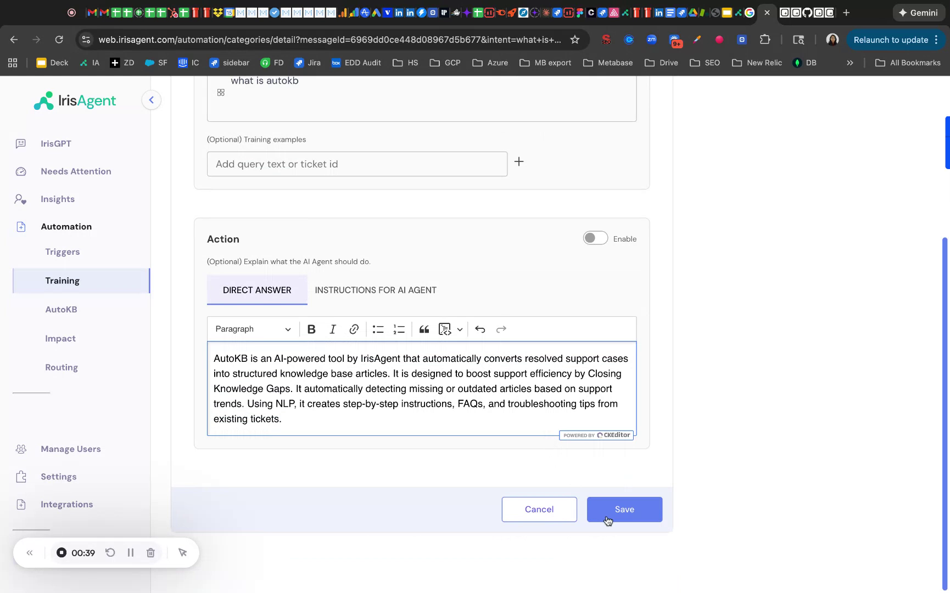Screen dimensions: 950x593
Task: Click the IrisGPT chat icon
Action: click(21, 143)
